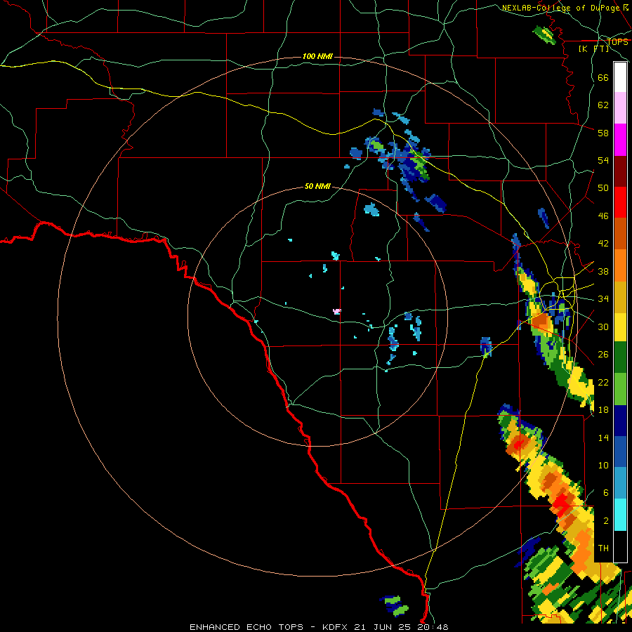Click the "ENHANCED ECHO TOPS" product title
Image resolution: width=632 pixels, height=632 pixels.
[x=246, y=627]
